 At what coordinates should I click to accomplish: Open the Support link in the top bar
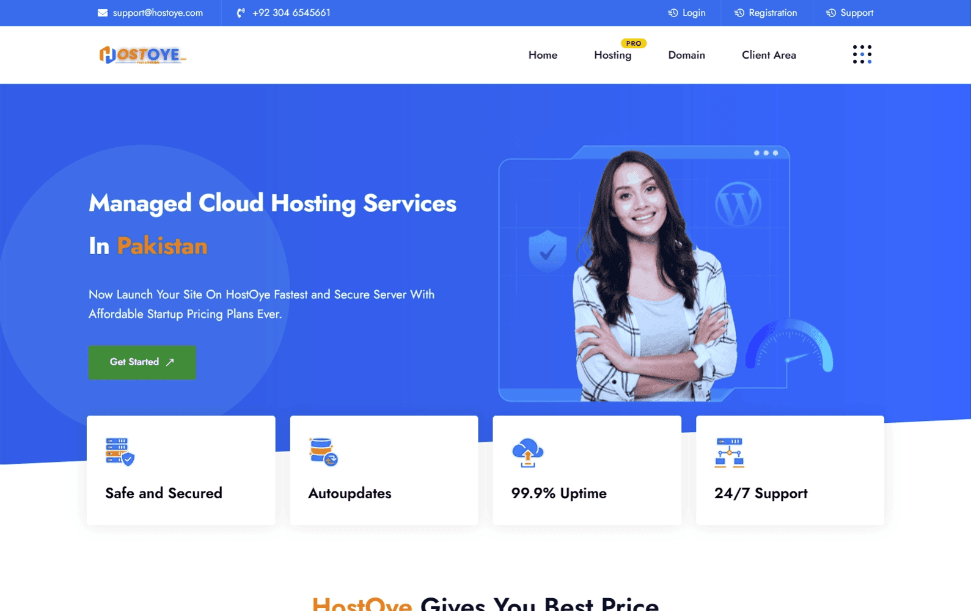tap(856, 13)
